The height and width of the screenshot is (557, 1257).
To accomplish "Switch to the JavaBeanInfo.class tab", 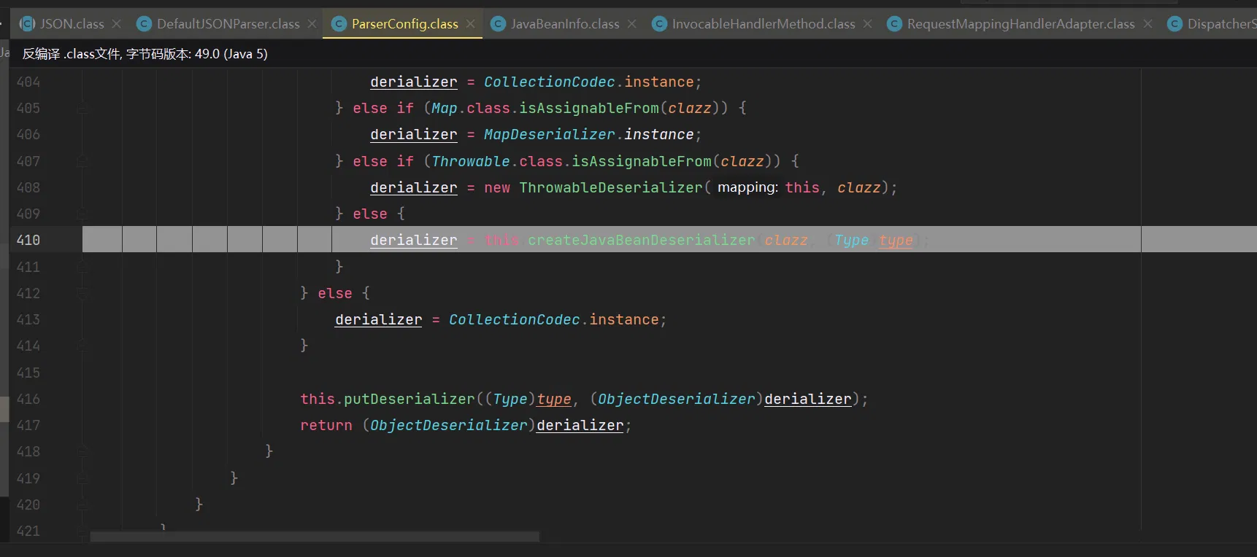I will point(565,24).
